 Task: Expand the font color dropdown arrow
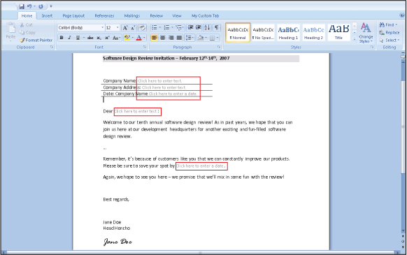pyautogui.click(x=144, y=38)
